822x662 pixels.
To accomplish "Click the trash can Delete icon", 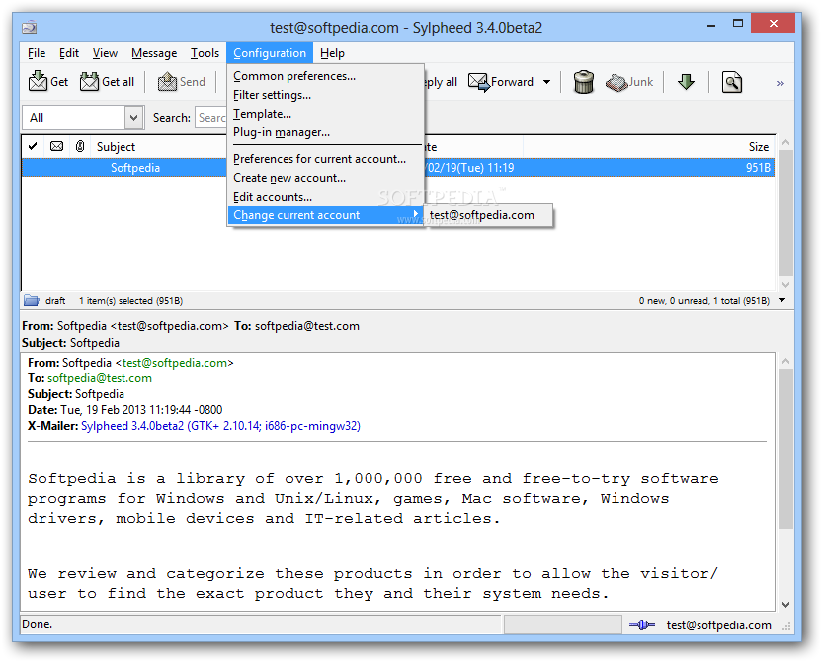I will tap(584, 82).
